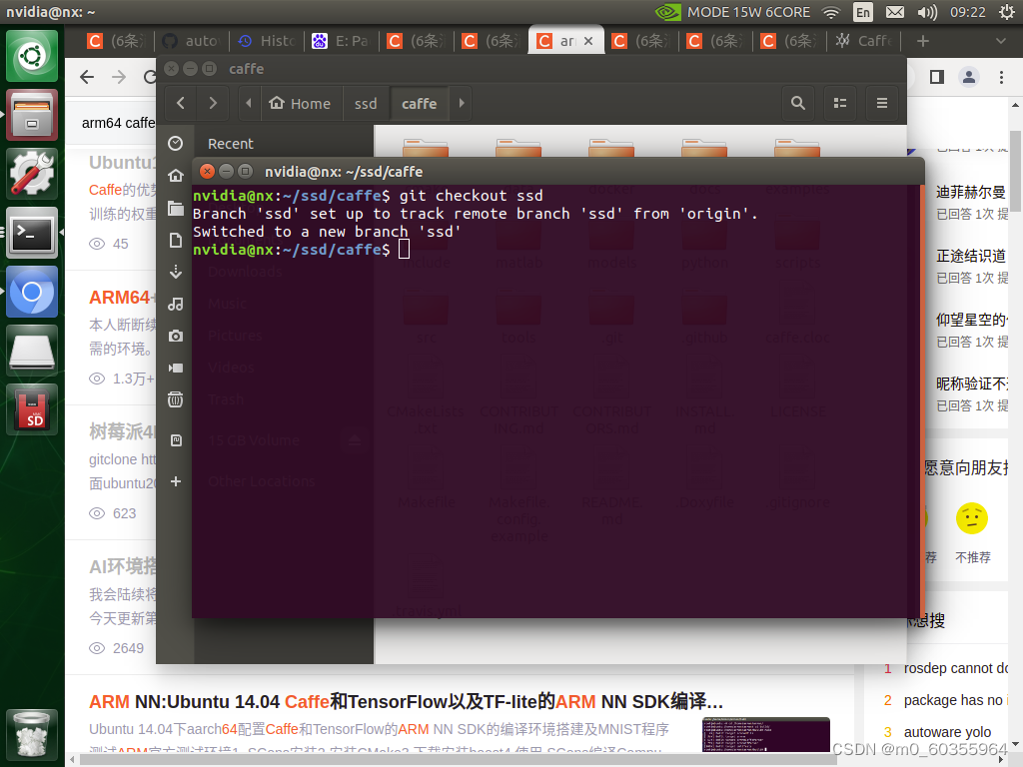Open the mail messaging indicator

point(895,12)
